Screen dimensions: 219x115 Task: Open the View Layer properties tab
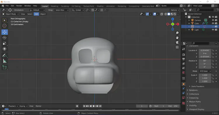(x=184, y=64)
